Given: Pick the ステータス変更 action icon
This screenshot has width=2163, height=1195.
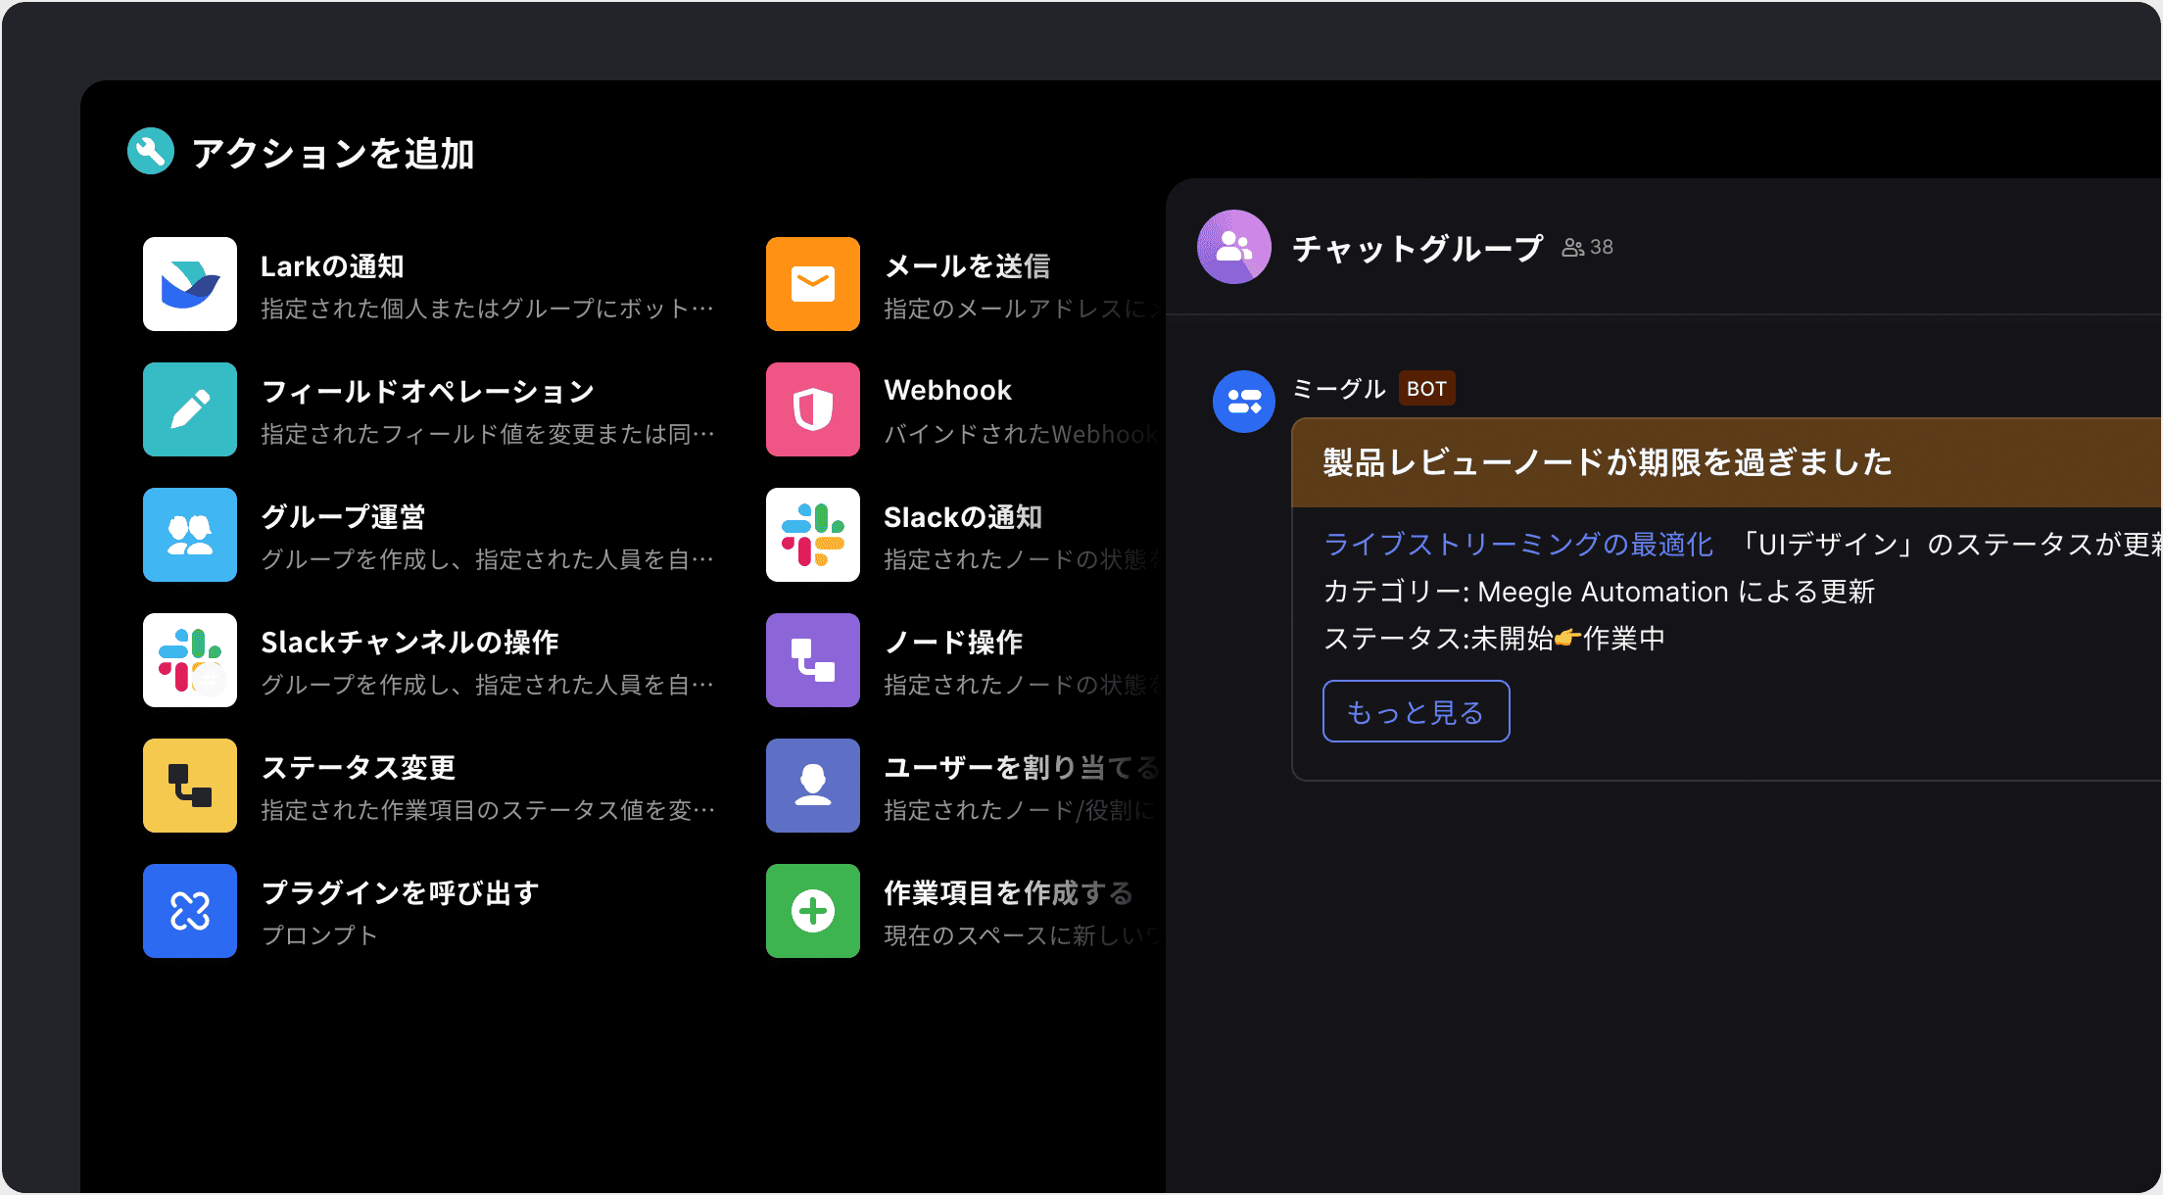Looking at the screenshot, I should [x=189, y=786].
